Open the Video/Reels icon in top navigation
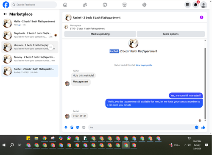Image resolution: width=212 pixels, height=155 pixels. 105,5
